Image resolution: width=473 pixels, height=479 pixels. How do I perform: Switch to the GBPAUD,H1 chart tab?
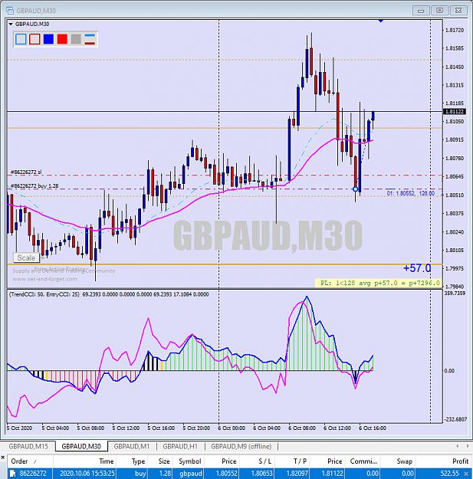(180, 446)
